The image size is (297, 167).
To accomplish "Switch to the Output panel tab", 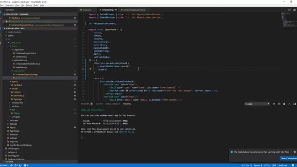I will point(99,104).
